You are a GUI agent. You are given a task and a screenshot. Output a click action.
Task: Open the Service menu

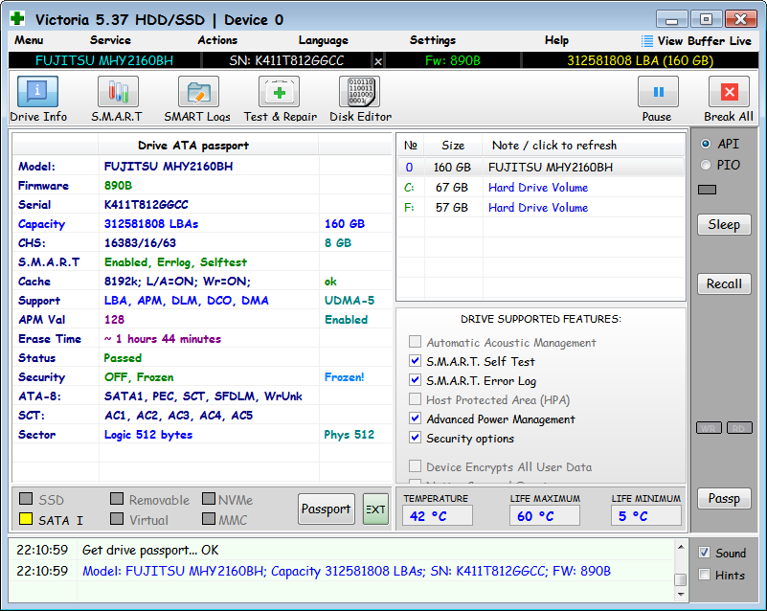tap(110, 40)
